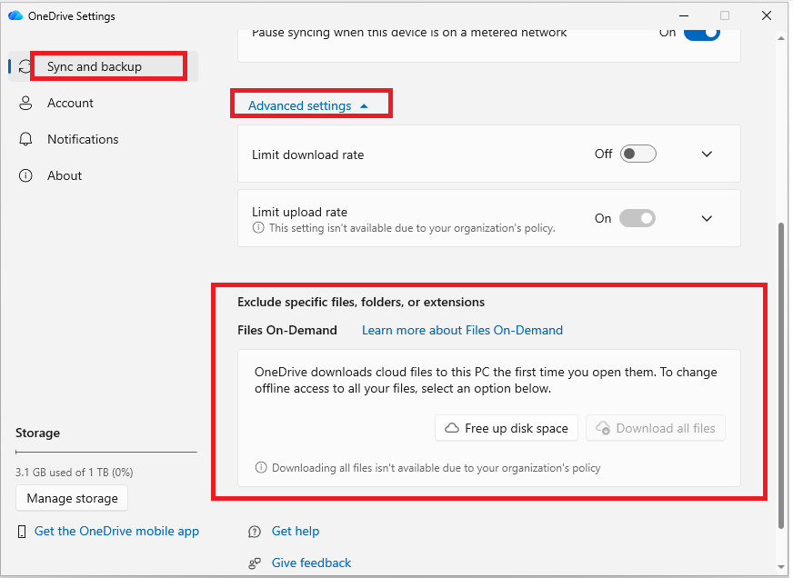Toggle the Limit upload rate switch
The width and height of the screenshot is (793, 578).
click(x=637, y=218)
